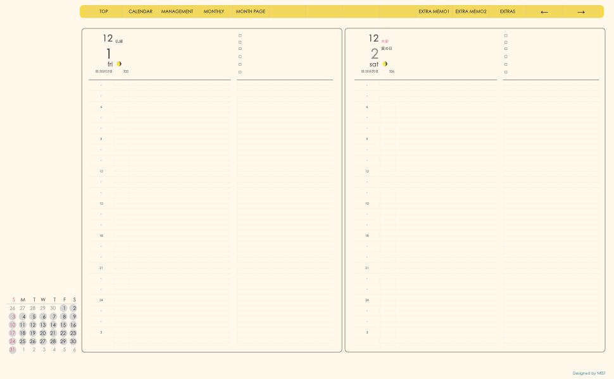Select day 19 in the mini calendar
Screen dimensions: 614x379
33,333
